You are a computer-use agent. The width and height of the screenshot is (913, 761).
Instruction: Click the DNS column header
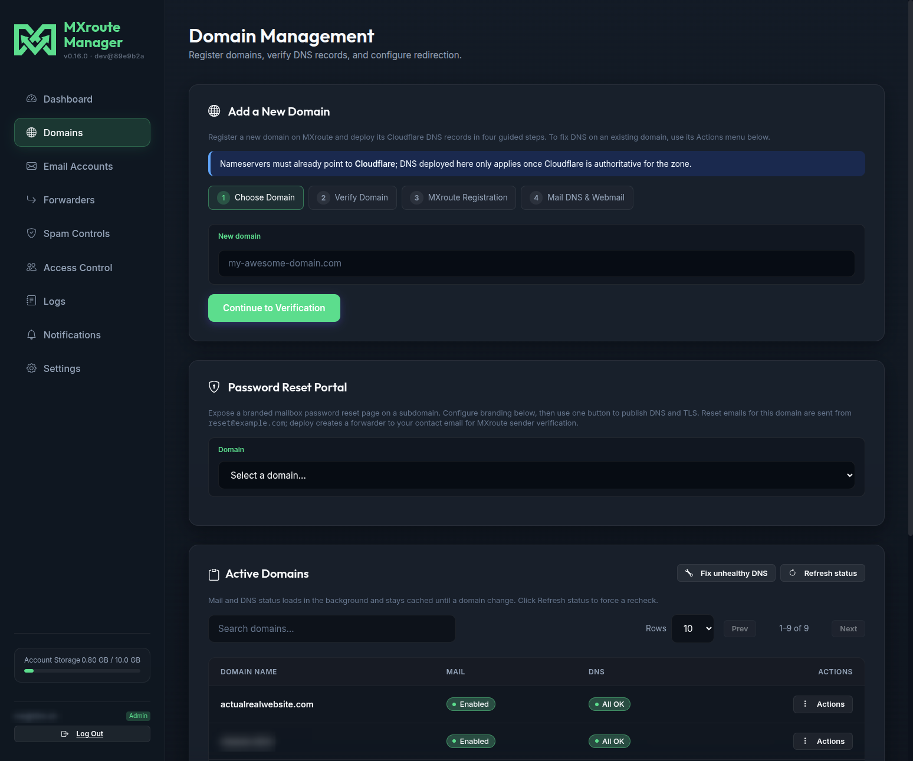coord(596,672)
